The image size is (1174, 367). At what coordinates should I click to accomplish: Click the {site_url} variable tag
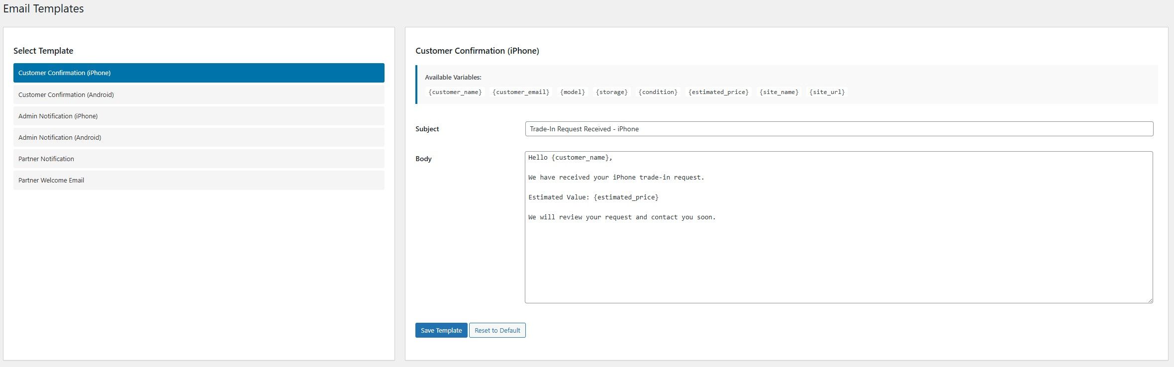coord(827,92)
